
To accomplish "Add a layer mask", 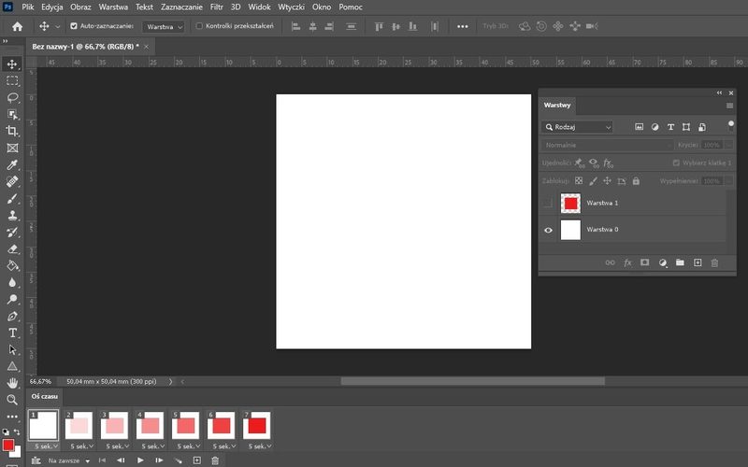I will pos(645,262).
